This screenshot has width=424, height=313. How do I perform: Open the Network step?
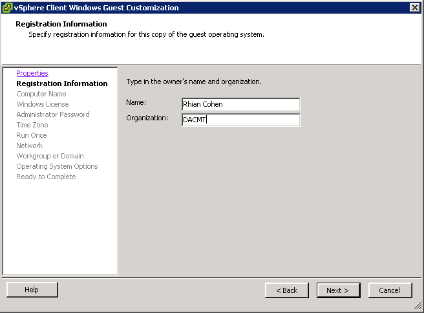point(30,146)
